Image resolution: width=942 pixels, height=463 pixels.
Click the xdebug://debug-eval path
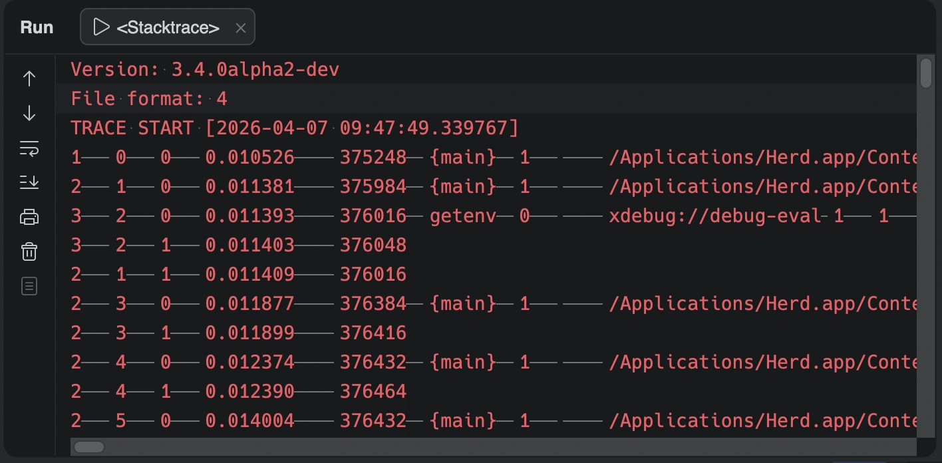714,216
